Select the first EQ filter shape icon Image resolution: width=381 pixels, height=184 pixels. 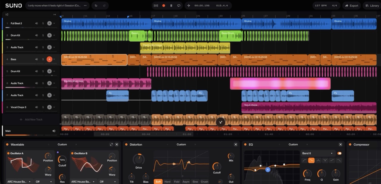click(x=305, y=161)
